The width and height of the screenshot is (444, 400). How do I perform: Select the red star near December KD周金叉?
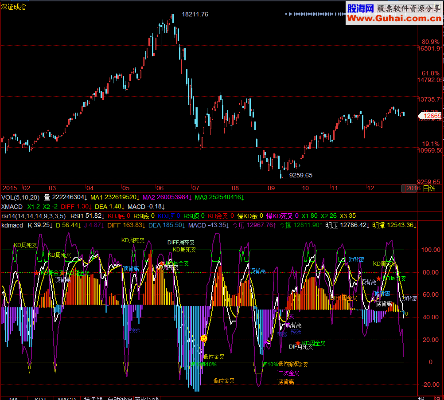[x=378, y=278]
